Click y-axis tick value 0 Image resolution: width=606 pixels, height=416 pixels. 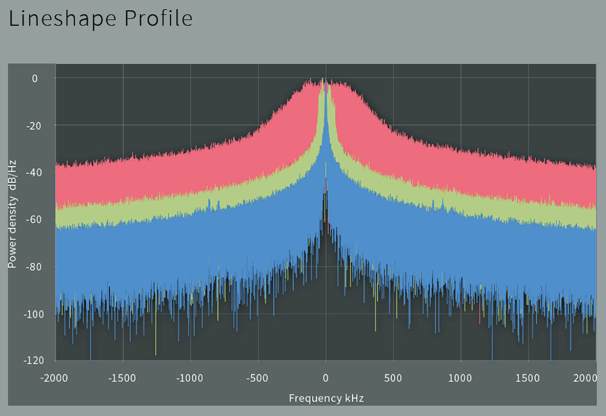(35, 78)
